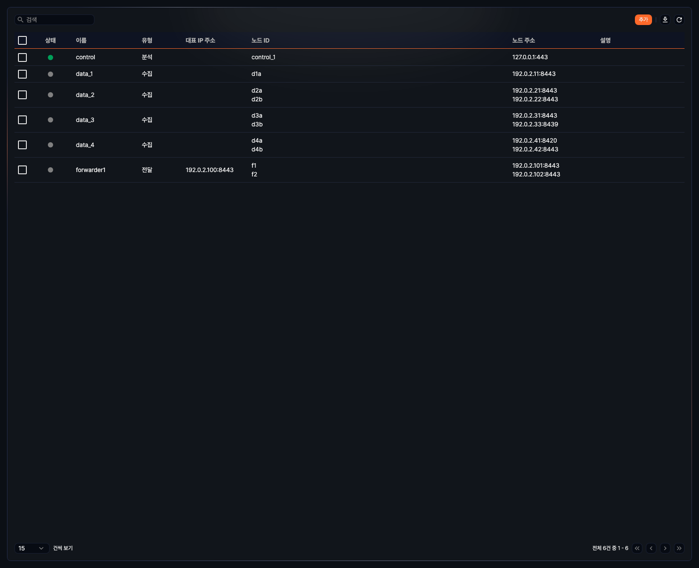
Task: Select the data_4 row checkbox
Action: point(22,145)
